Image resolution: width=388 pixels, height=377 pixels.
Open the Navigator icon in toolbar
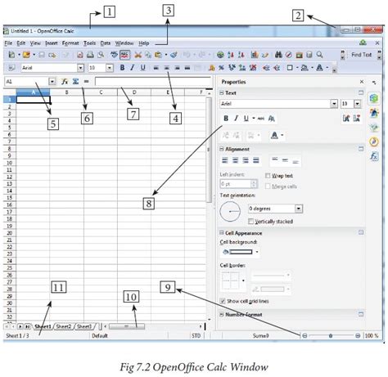(x=289, y=55)
